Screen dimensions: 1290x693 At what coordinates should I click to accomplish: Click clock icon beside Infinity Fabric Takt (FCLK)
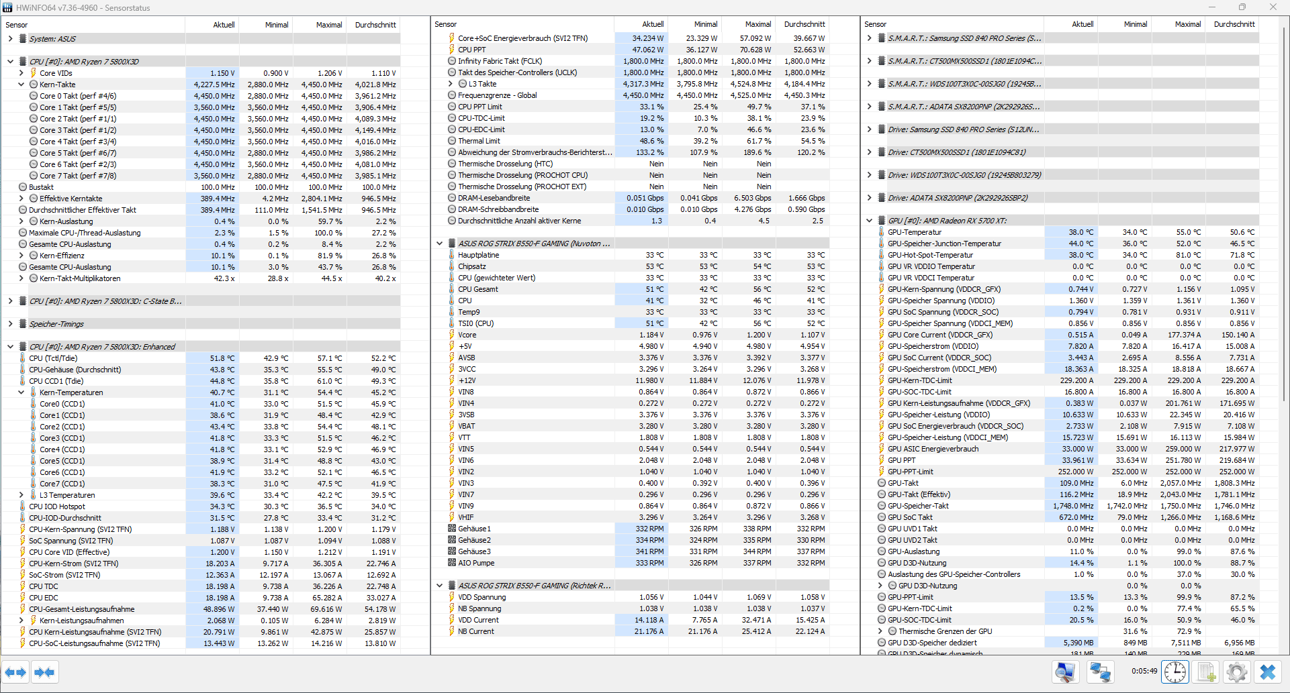[x=452, y=61]
